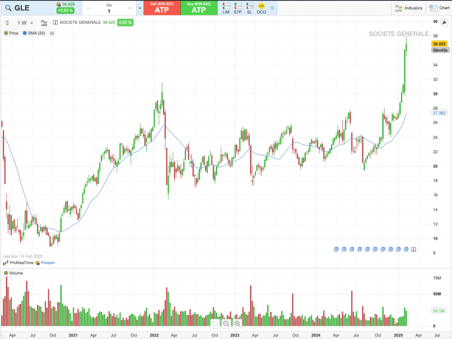Select the SL stop-loss order icon
452x339 pixels.
click(250, 8)
